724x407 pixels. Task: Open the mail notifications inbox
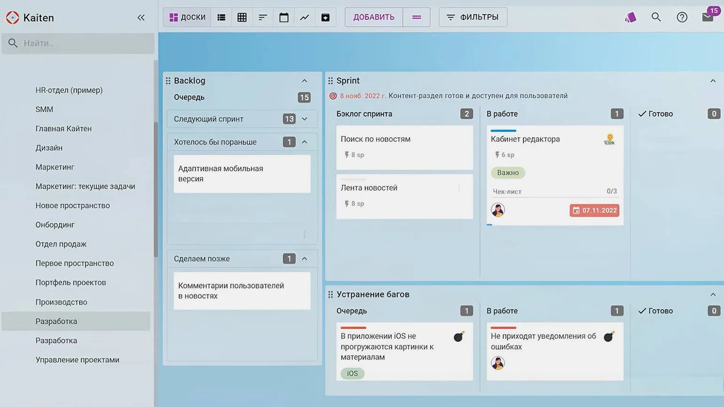point(708,17)
